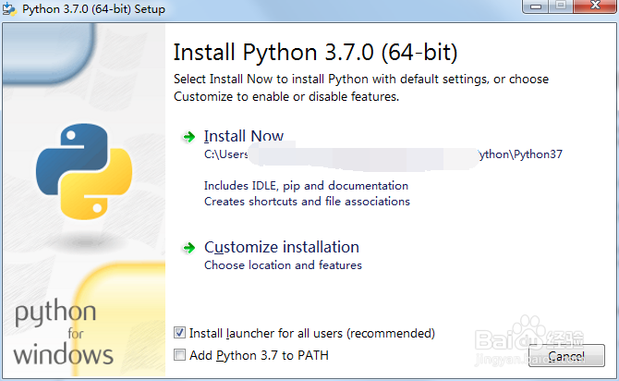Minimize the Python Setup window
Screen dimensions: 619x381
tap(534, 7)
